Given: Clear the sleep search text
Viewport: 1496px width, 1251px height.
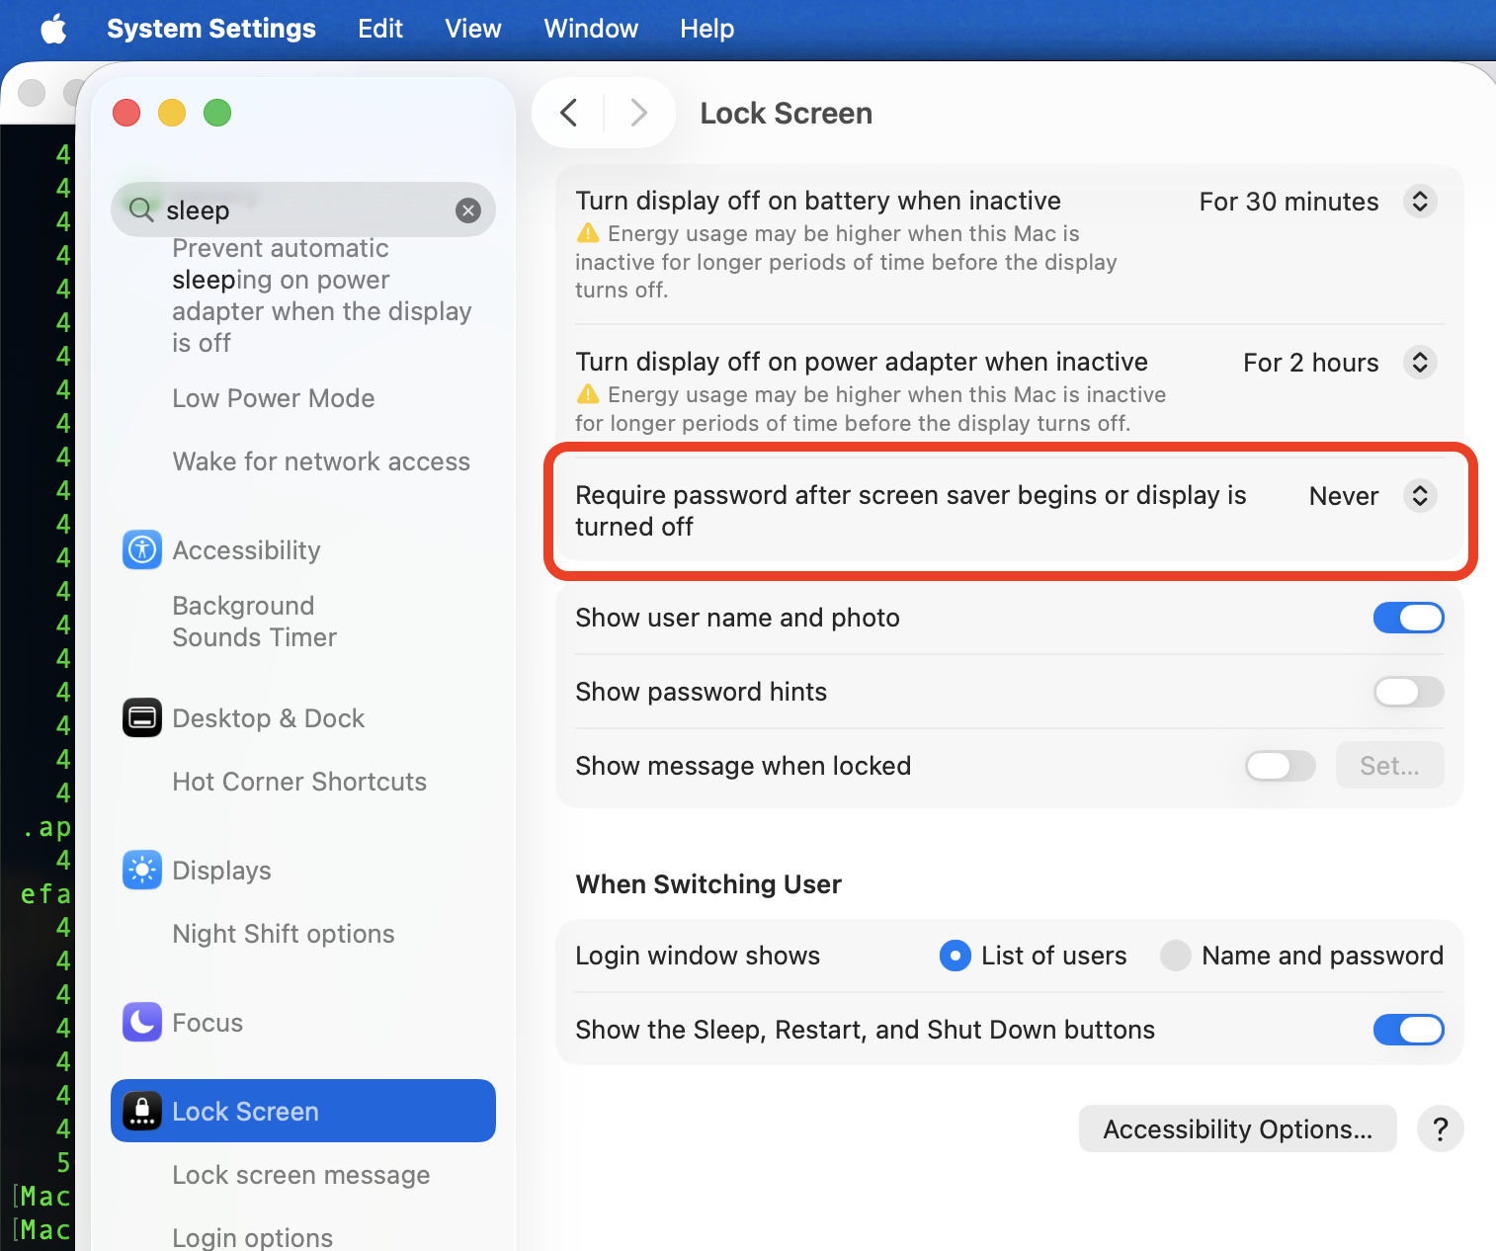Looking at the screenshot, I should tap(468, 209).
